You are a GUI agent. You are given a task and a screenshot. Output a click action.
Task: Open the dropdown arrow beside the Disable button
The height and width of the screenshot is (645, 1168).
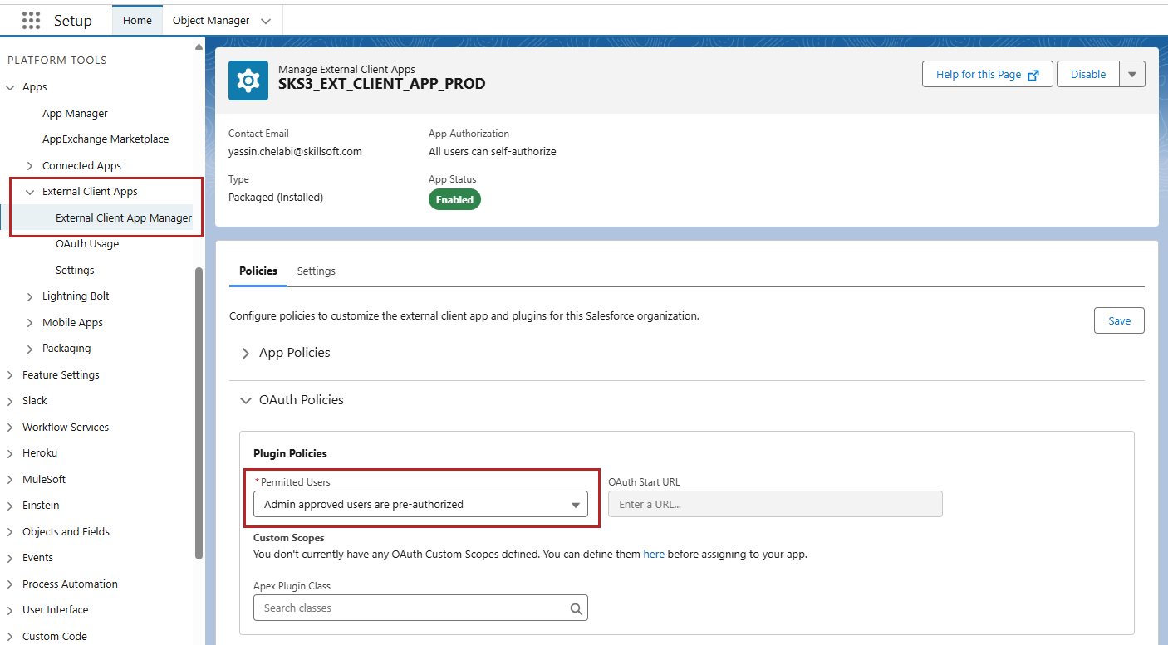coord(1132,74)
